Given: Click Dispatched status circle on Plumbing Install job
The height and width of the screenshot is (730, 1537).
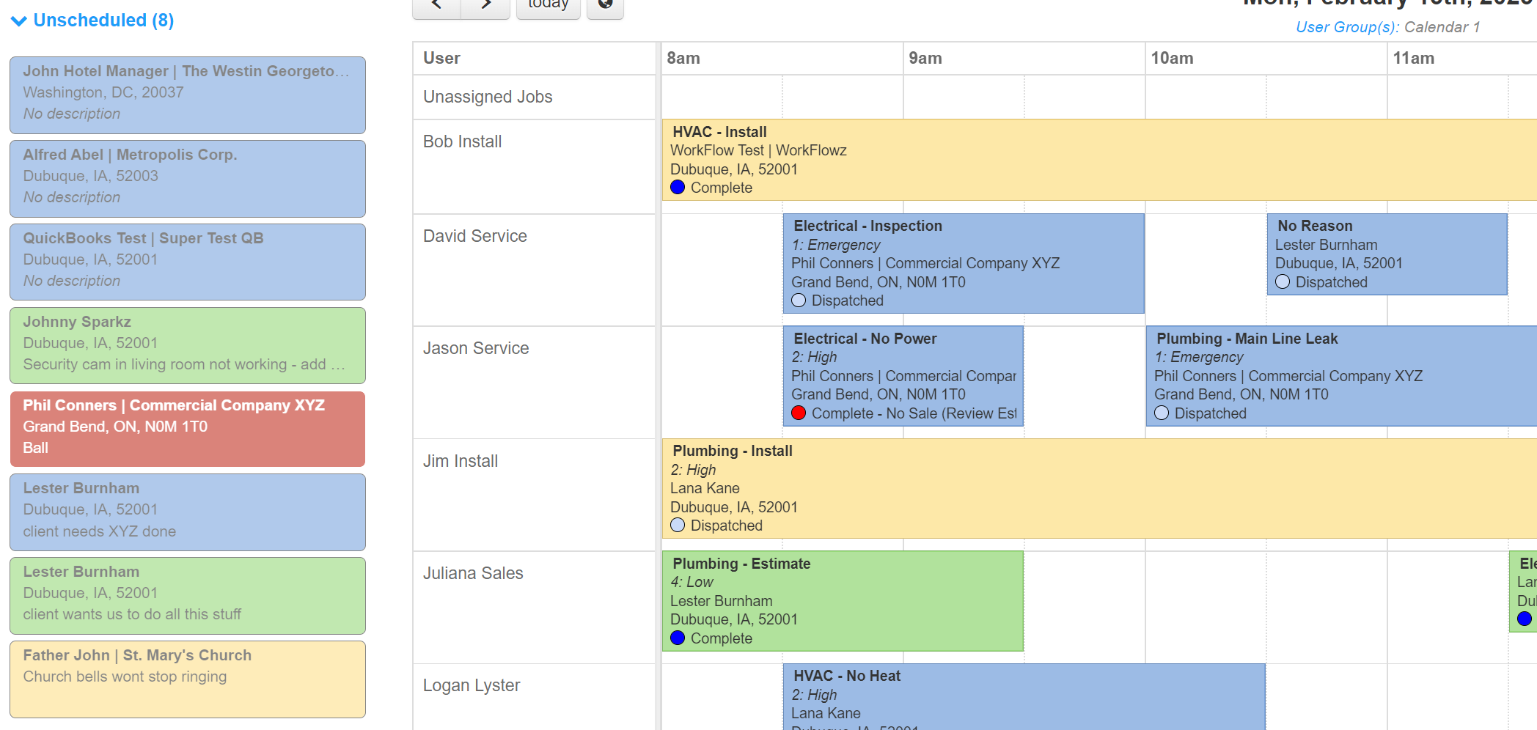Looking at the screenshot, I should (x=678, y=526).
